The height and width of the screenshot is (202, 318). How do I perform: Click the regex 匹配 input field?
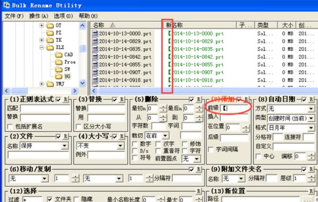[45, 108]
